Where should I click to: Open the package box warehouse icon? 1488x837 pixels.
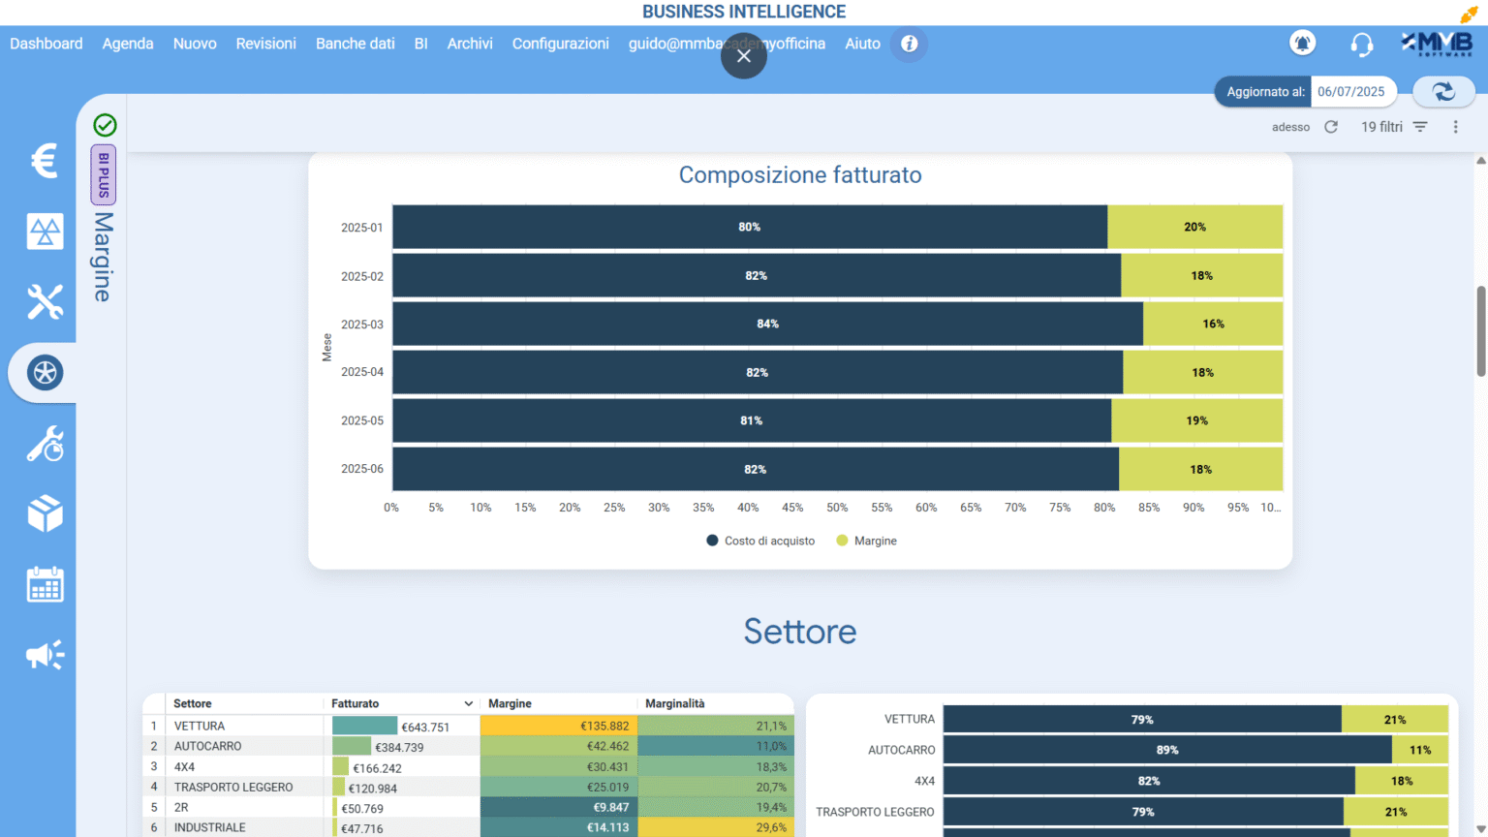(45, 513)
